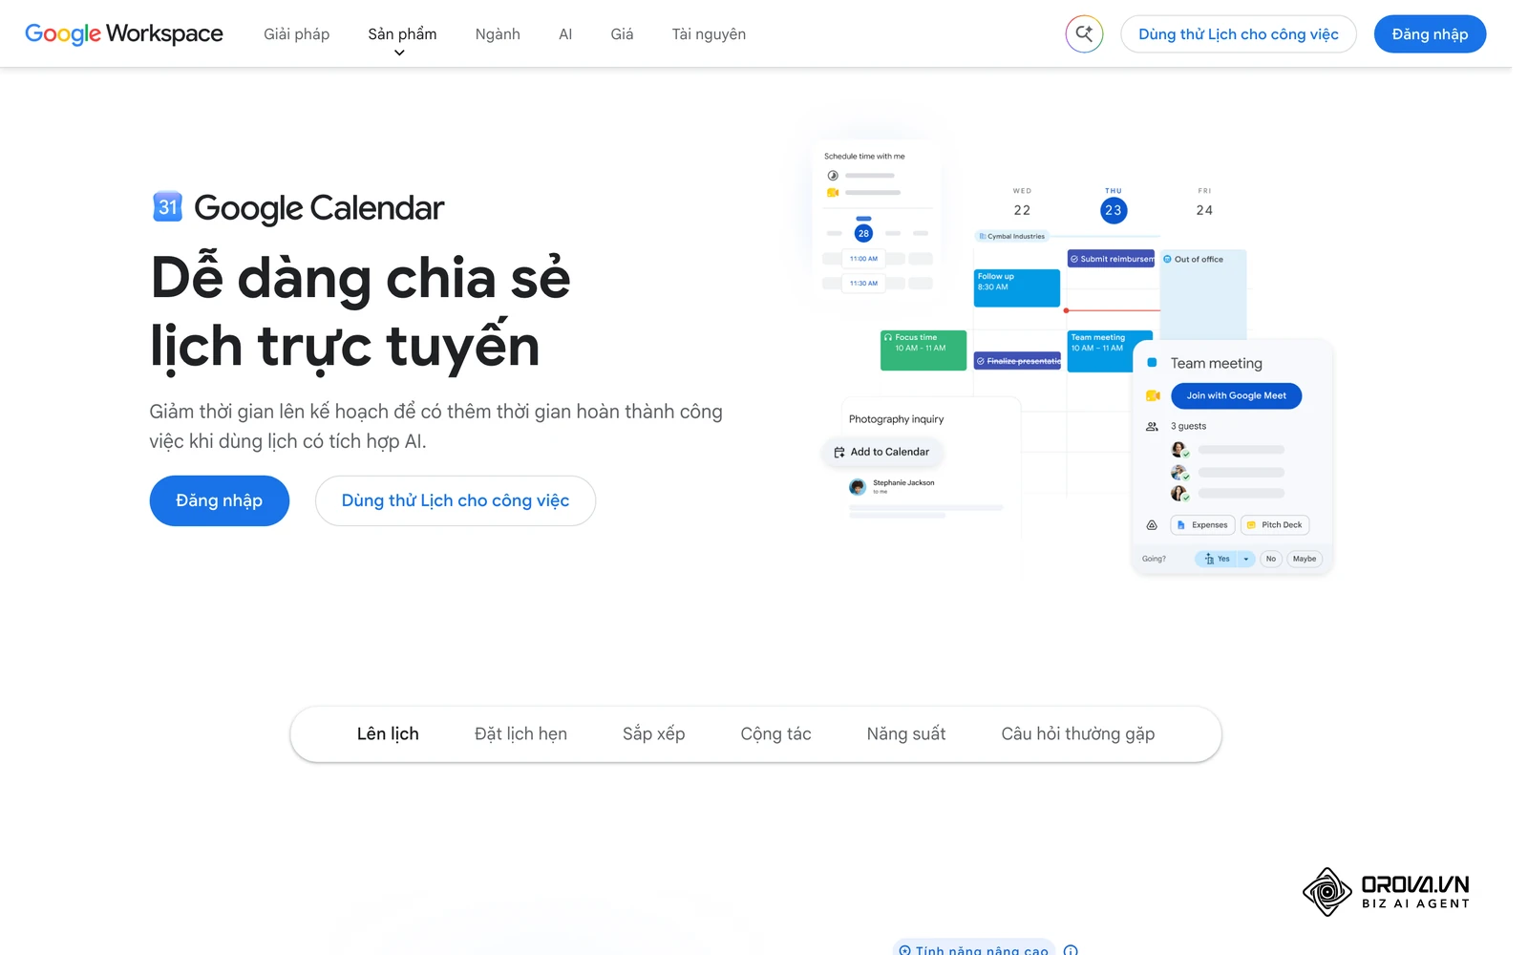The height and width of the screenshot is (955, 1528).
Task: Open the Giải pháp menu
Action: pyautogui.click(x=297, y=34)
